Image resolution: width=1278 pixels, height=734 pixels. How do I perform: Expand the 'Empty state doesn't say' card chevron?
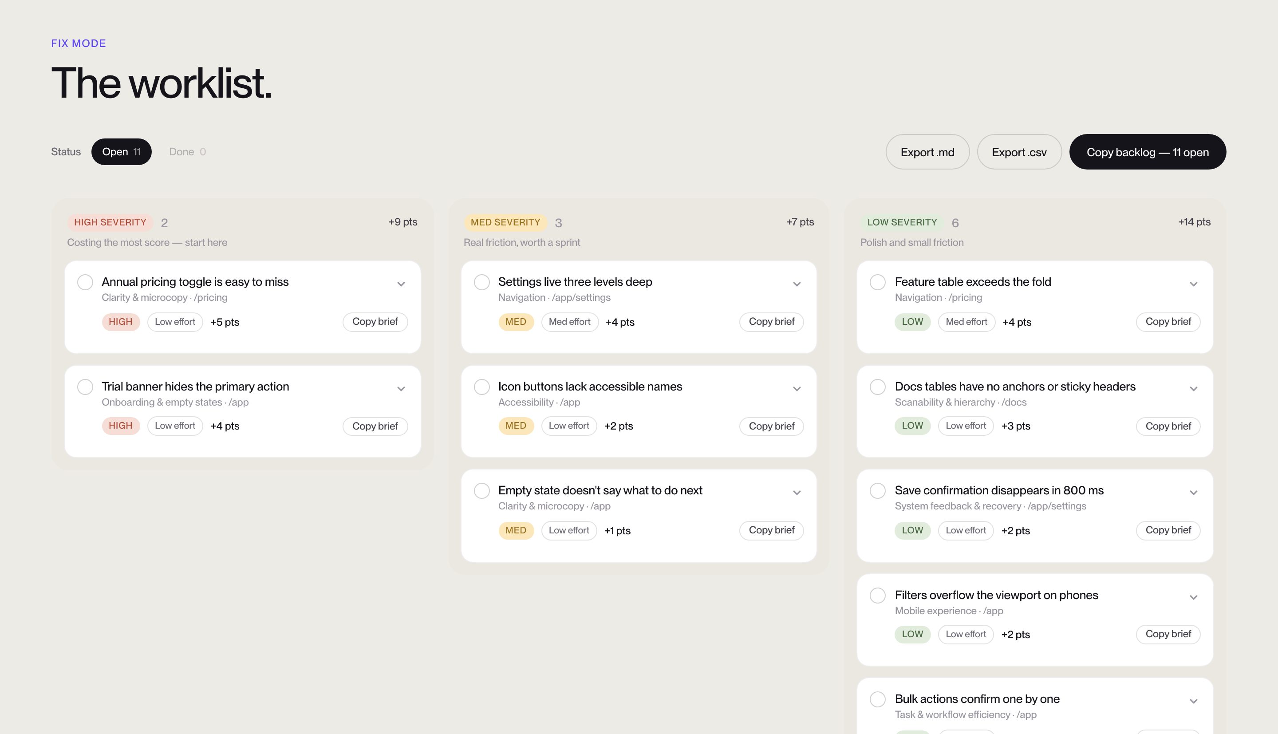797,493
